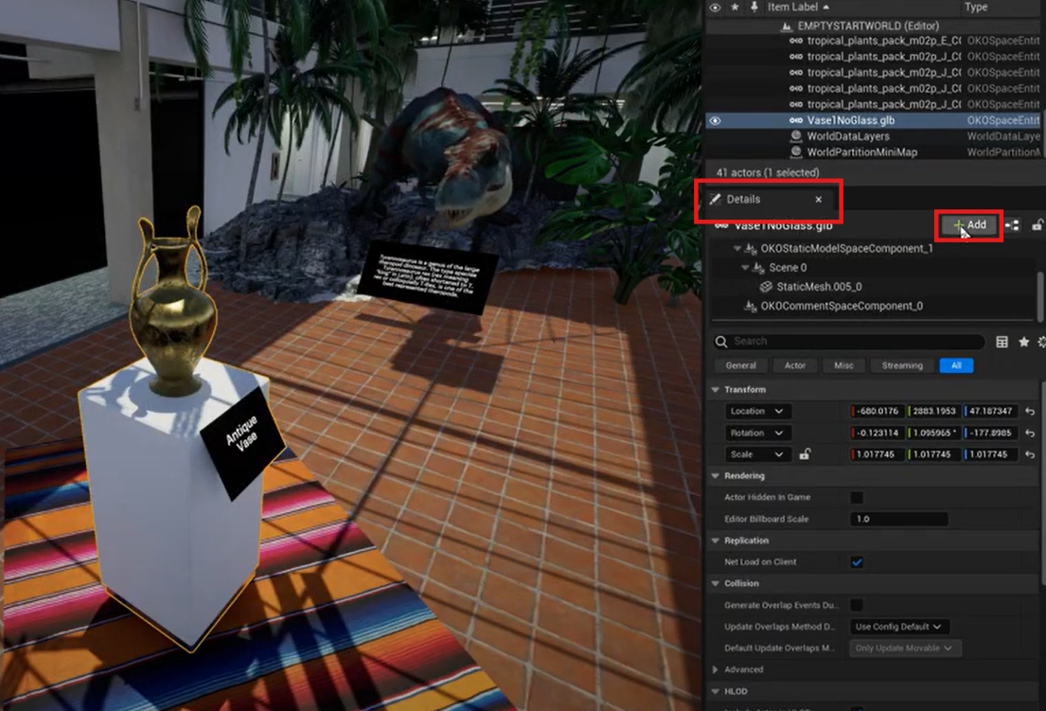Reset Rotation value with arrow icon
This screenshot has width=1046, height=711.
click(x=1030, y=434)
